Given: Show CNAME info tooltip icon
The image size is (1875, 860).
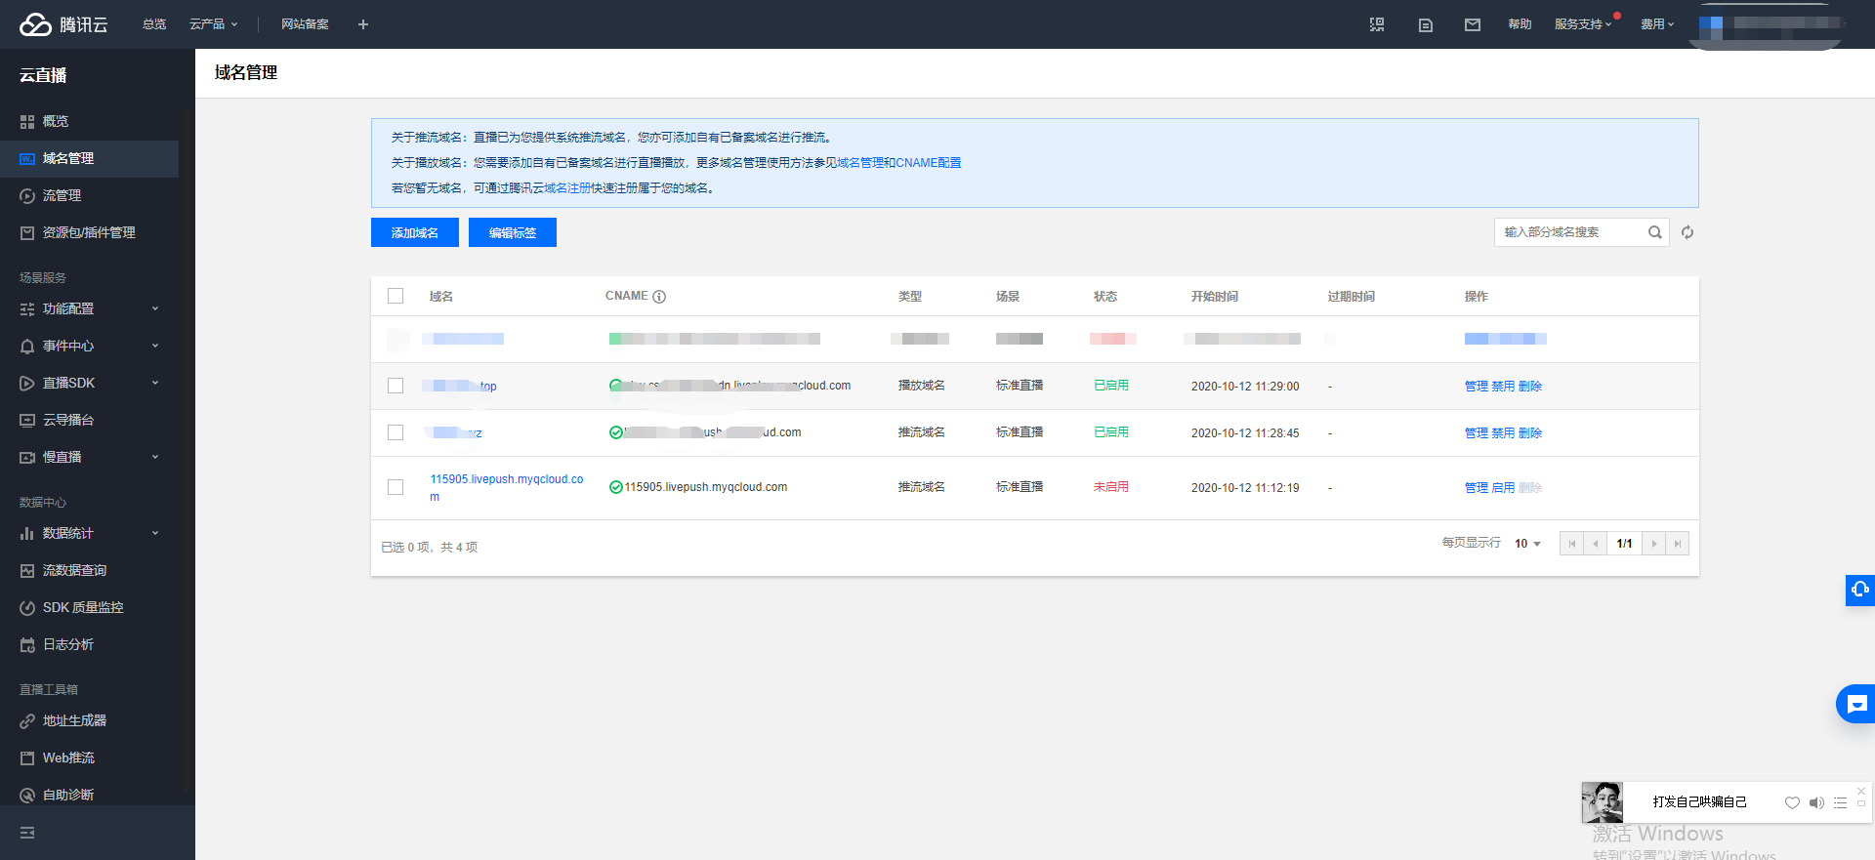Looking at the screenshot, I should coord(659,297).
